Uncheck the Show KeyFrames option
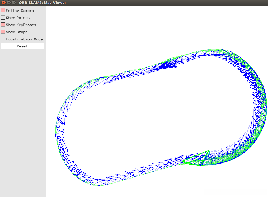The height and width of the screenshot is (197, 268). (x=3, y=25)
